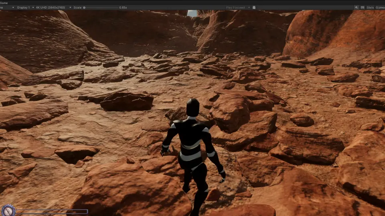Click the empty HUD progress bar

(51, 212)
